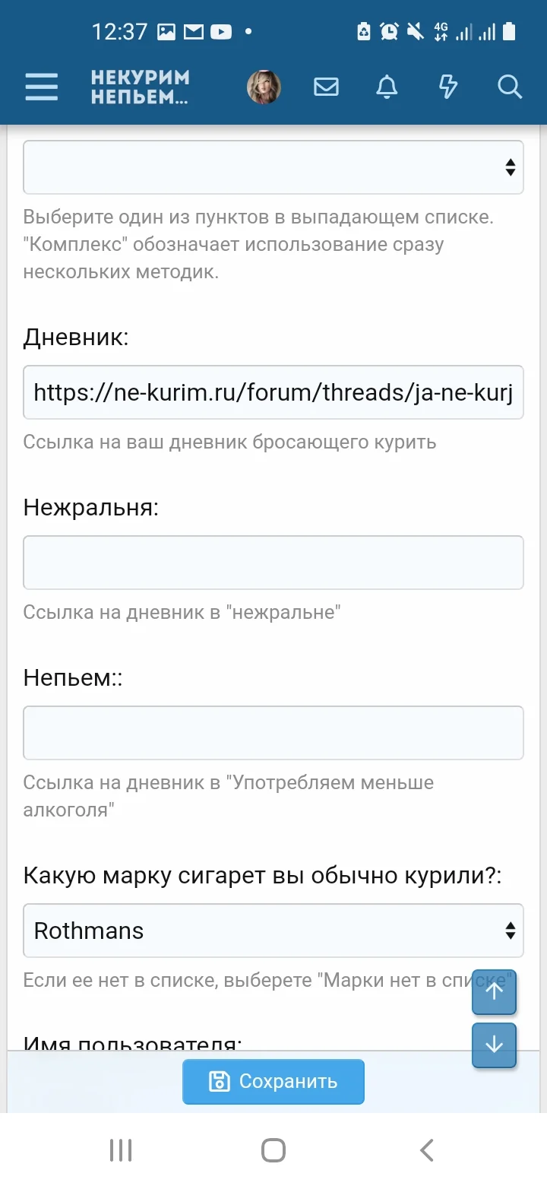The width and height of the screenshot is (547, 1186).
Task: Open the search magnifier icon
Action: (509, 87)
